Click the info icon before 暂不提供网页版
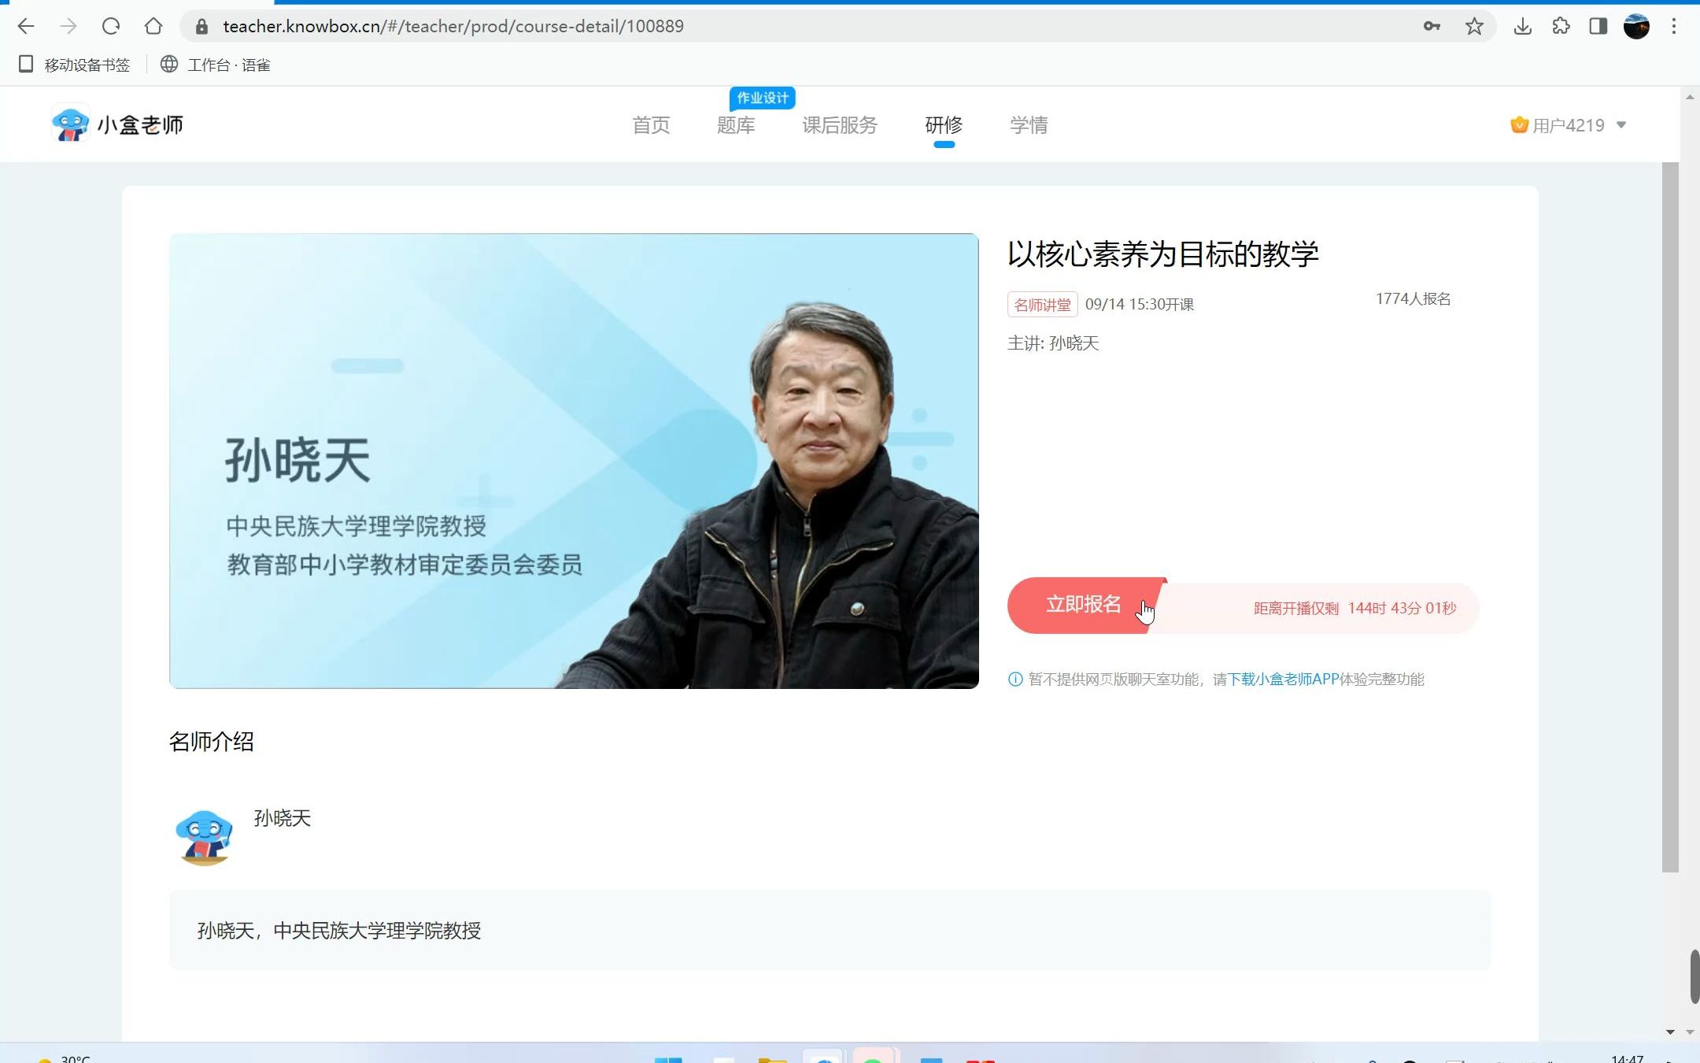The height and width of the screenshot is (1063, 1700). [1015, 679]
